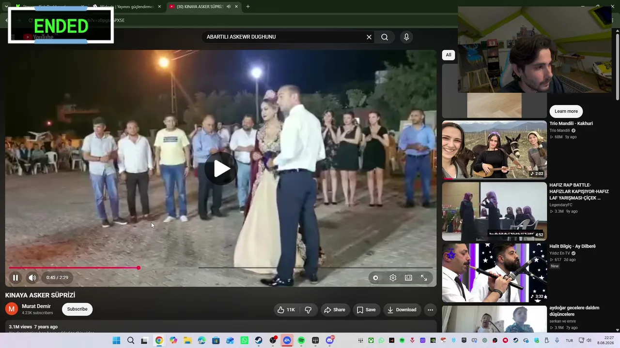
Task: Click the large play overlay on the video
Action: point(221,169)
